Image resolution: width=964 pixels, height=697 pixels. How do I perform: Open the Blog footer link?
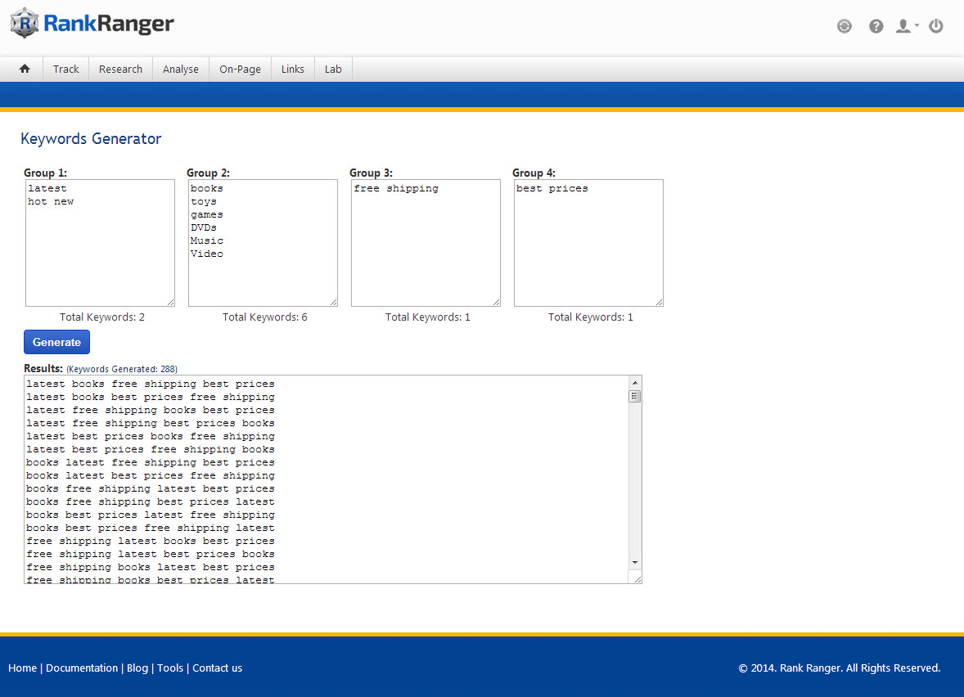137,668
